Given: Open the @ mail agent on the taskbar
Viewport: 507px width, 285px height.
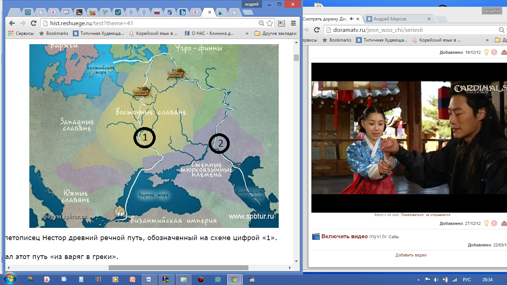Looking at the screenshot, I should point(218,279).
